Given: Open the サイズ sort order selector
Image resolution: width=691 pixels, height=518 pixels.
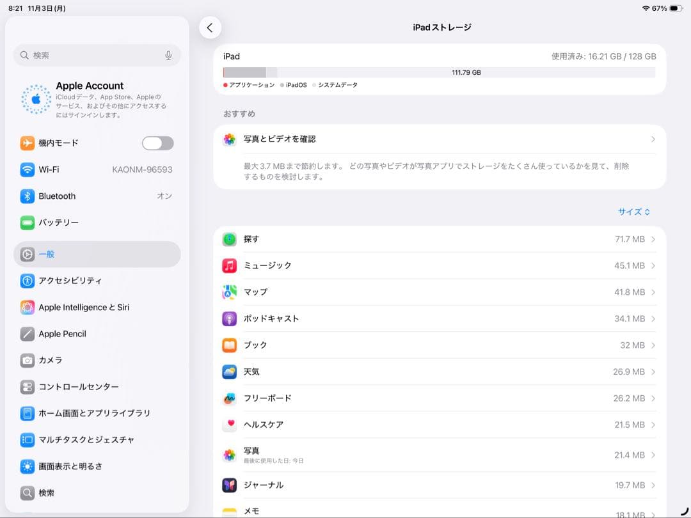Looking at the screenshot, I should pos(633,211).
